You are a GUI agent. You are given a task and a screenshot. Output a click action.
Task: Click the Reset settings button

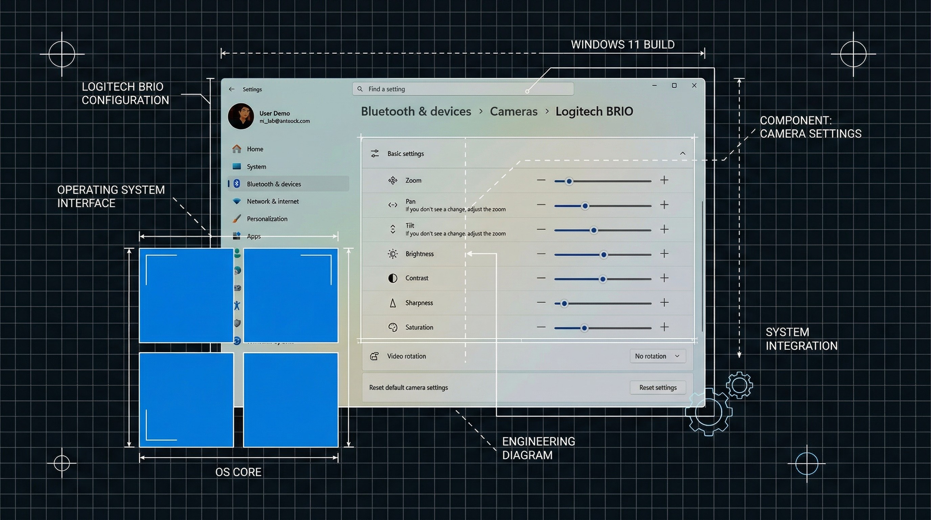coord(657,387)
